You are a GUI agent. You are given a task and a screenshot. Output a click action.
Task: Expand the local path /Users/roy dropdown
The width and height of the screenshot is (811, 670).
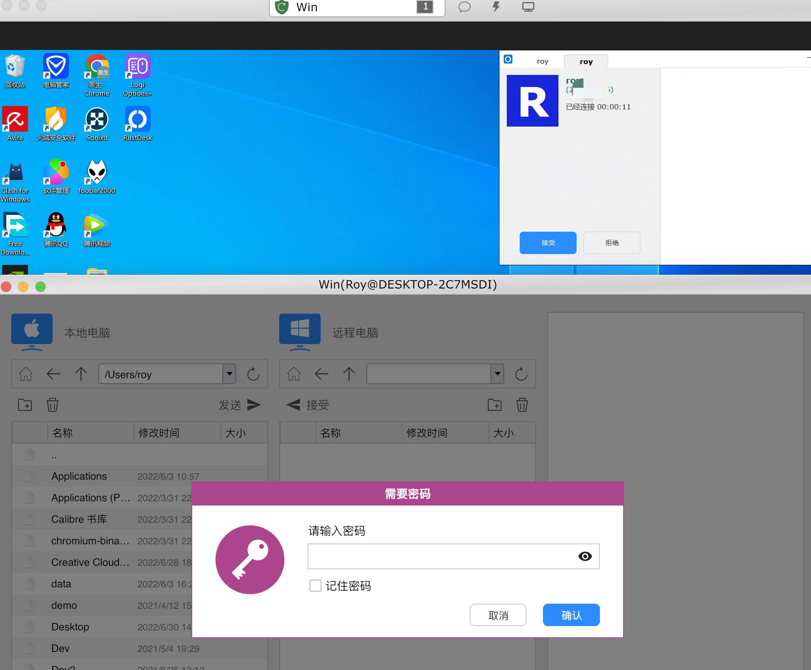(x=230, y=374)
